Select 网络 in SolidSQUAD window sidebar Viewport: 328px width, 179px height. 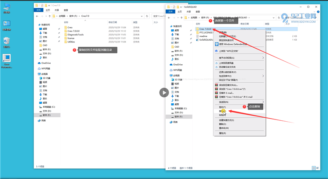(x=174, y=122)
